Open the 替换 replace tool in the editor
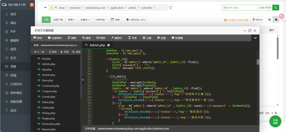This screenshot has height=132, width=286. coord(101,38)
